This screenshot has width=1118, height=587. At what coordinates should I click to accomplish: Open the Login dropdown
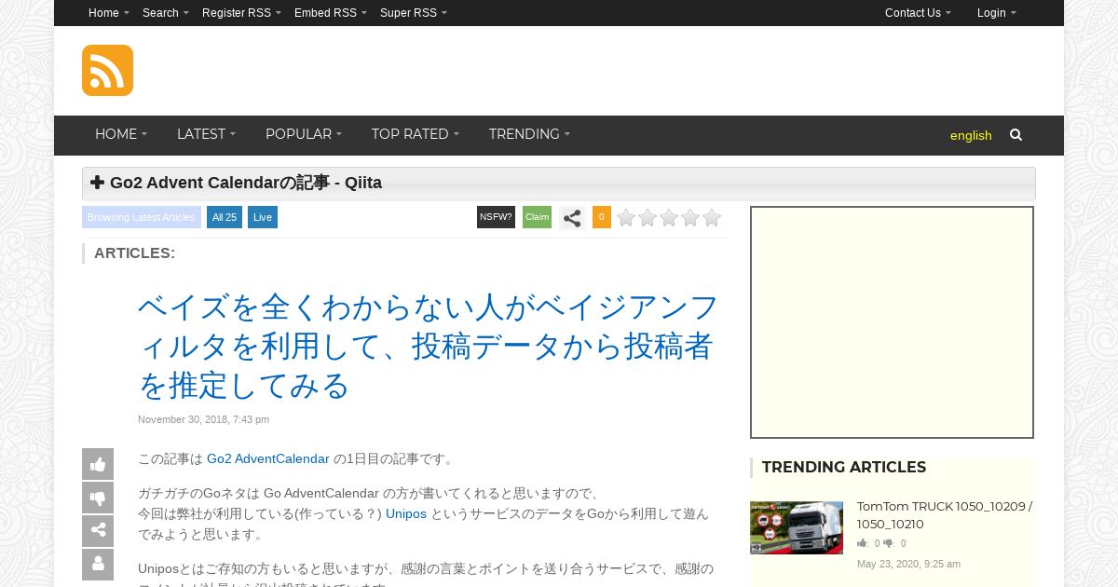pyautogui.click(x=997, y=13)
